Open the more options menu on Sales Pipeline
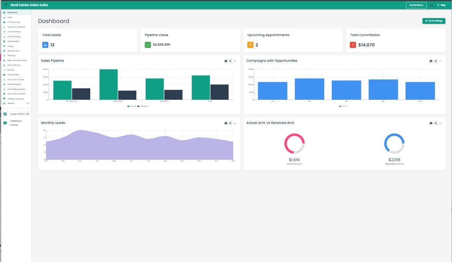 (x=234, y=61)
